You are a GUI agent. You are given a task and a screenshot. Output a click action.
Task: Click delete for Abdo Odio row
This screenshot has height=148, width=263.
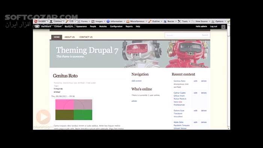(x=204, y=122)
